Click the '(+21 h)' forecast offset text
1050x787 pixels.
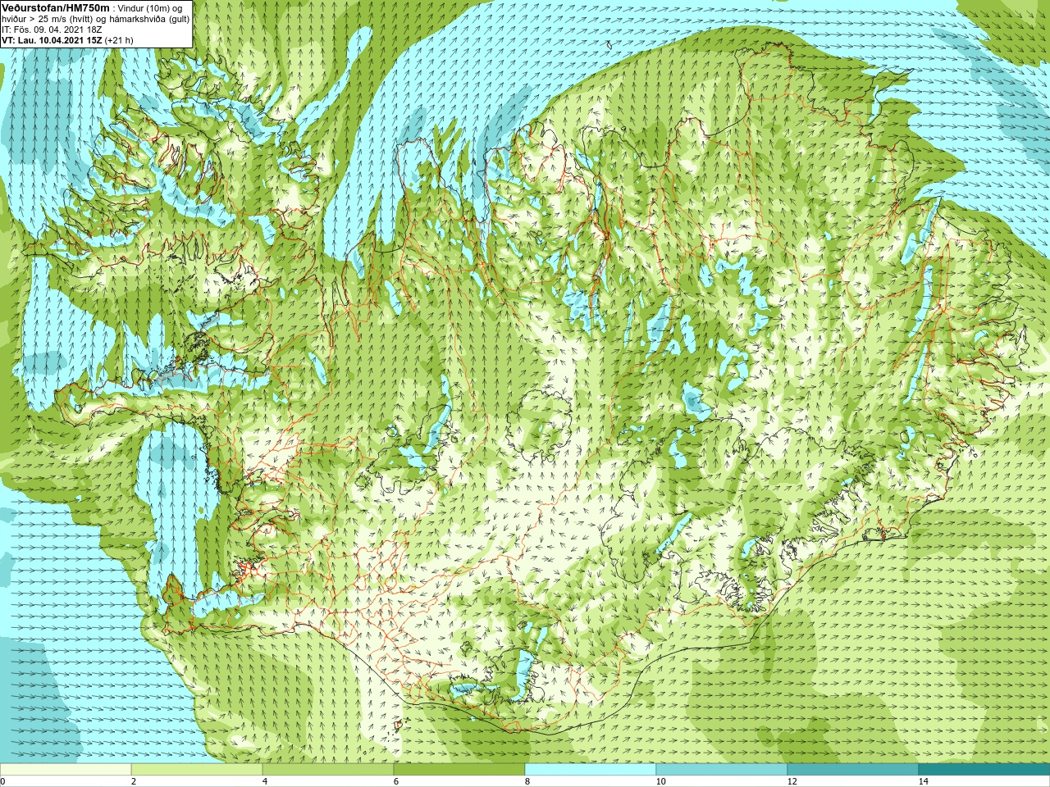(x=119, y=40)
